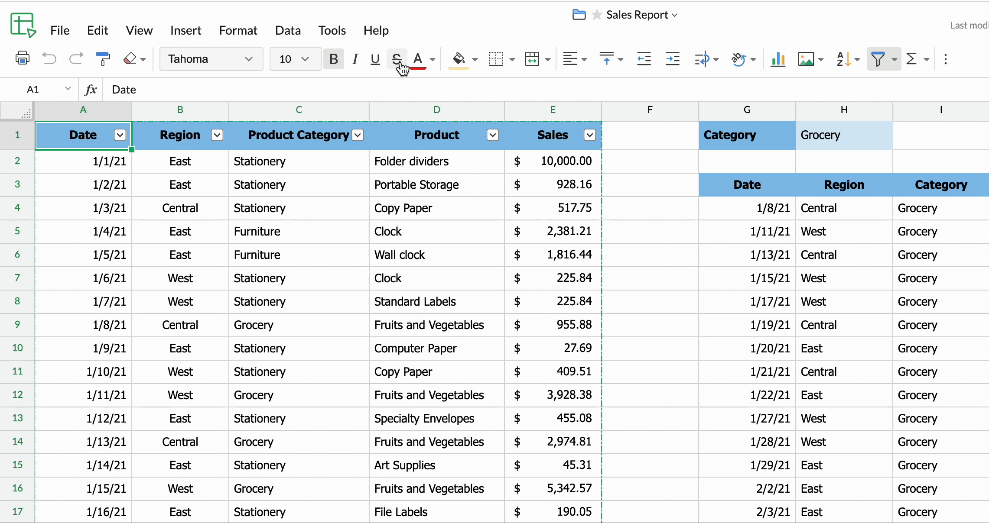Toggle Bold formatting
Viewport: 989px width, 523px height.
tap(333, 58)
